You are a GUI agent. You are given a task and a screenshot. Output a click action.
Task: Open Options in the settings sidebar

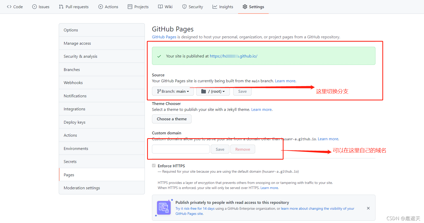[102, 30]
